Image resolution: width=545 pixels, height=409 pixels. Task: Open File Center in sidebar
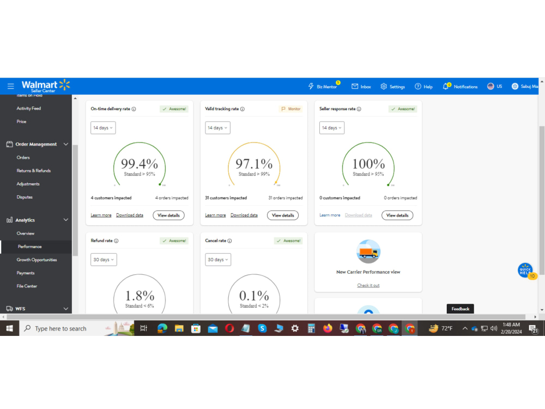(27, 286)
